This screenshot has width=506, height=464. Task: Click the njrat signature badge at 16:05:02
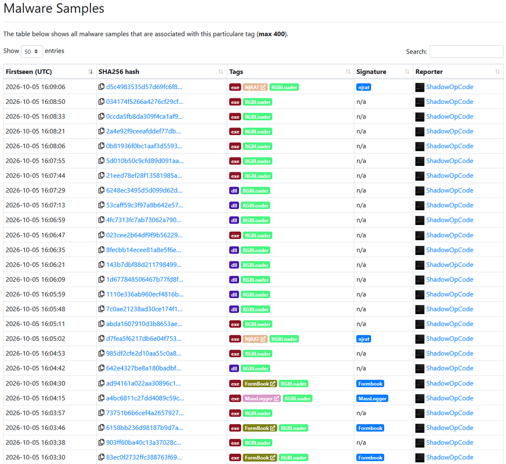pos(363,339)
